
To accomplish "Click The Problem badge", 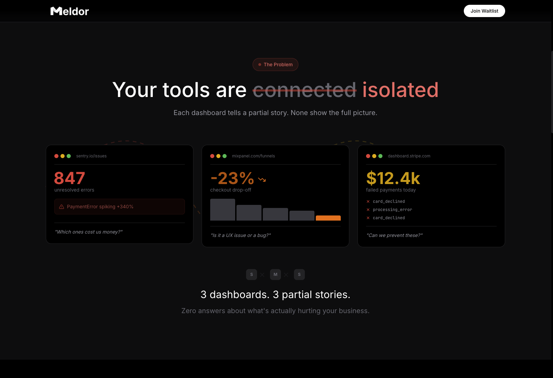I will pyautogui.click(x=275, y=65).
